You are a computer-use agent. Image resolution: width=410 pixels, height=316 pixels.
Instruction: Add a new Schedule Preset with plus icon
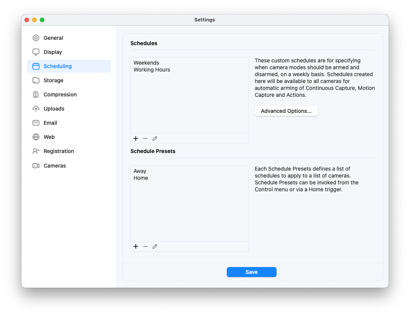click(x=136, y=246)
